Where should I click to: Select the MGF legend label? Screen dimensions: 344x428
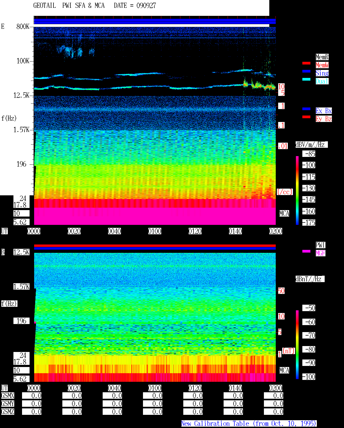click(320, 253)
